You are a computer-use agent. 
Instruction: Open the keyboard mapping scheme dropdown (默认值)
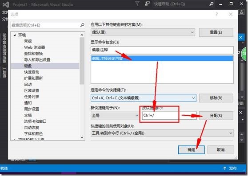pos(143,32)
